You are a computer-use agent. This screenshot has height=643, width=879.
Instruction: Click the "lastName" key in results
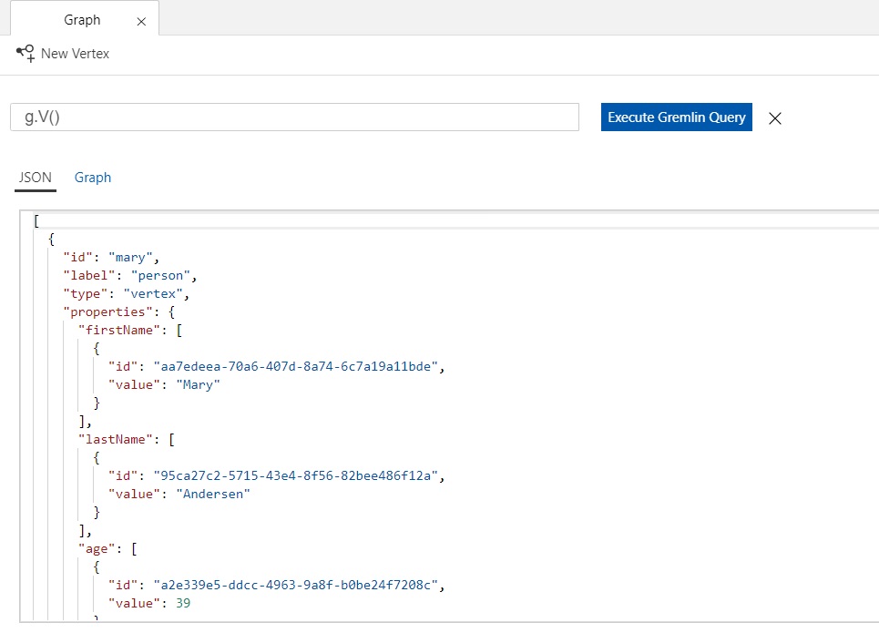pyautogui.click(x=113, y=440)
